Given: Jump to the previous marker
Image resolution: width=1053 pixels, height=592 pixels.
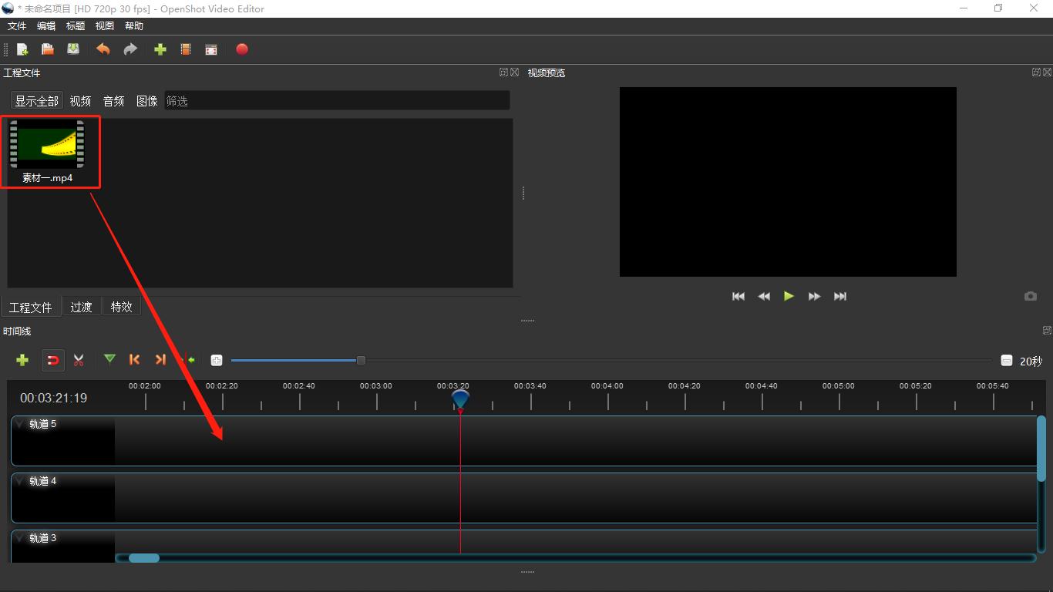Looking at the screenshot, I should (135, 360).
